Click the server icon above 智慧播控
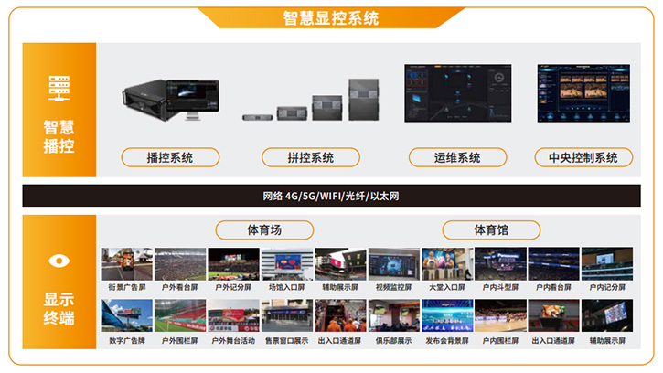Viewport: 663px width, 373px height. [x=59, y=89]
